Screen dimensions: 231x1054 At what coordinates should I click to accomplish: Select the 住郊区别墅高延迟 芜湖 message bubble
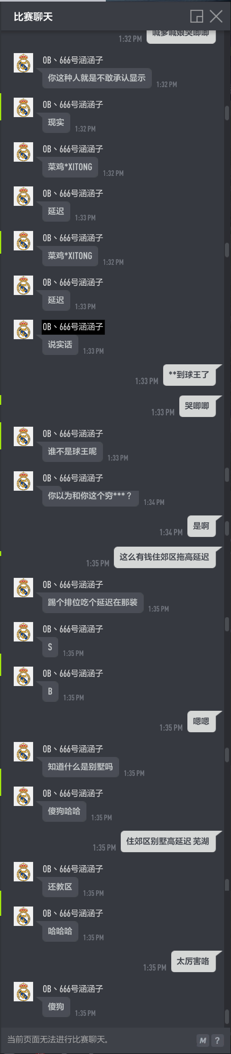(168, 841)
